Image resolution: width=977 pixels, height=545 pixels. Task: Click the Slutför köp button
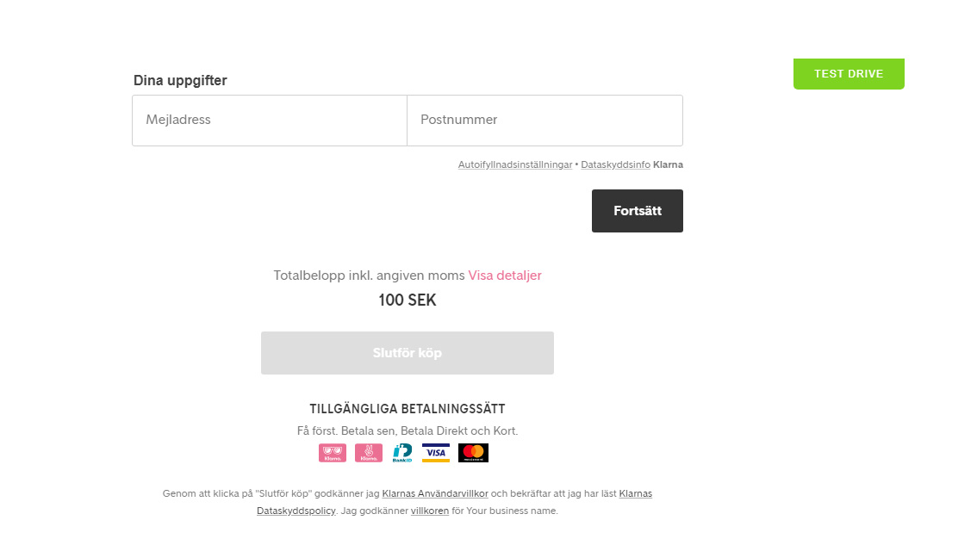click(408, 352)
